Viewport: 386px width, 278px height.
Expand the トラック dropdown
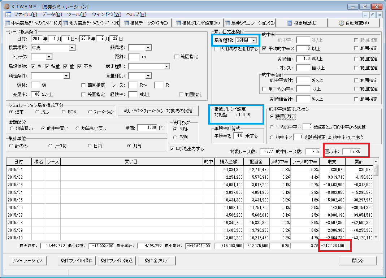(49, 57)
